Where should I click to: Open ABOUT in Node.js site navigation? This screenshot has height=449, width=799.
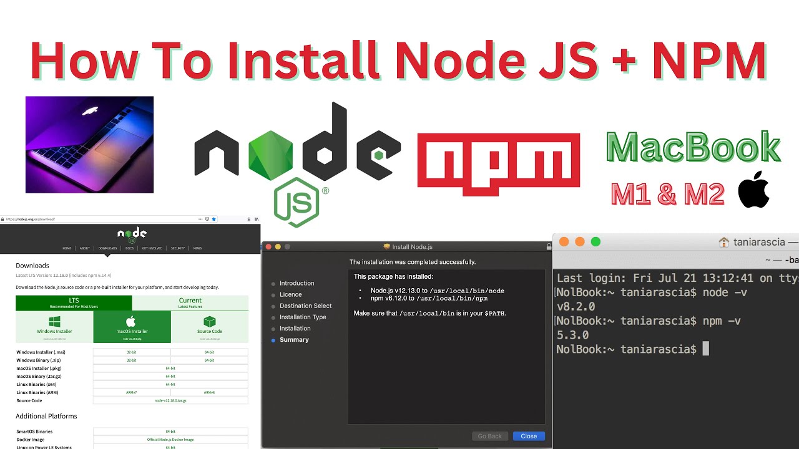point(85,248)
